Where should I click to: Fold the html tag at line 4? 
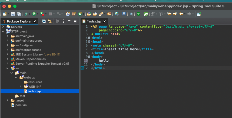(89, 38)
